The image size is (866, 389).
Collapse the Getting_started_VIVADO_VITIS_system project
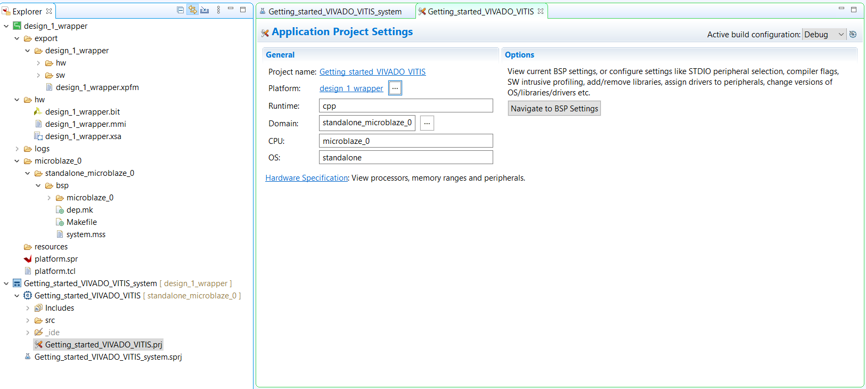click(x=6, y=283)
